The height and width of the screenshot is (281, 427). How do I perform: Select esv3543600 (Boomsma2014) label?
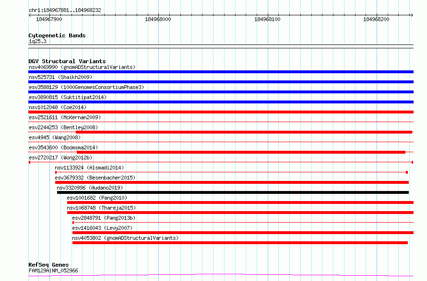(63, 147)
